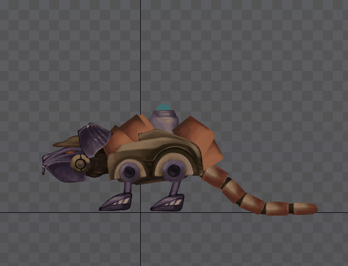
Task: Select the teal dome on top of canister
Action: (x=164, y=107)
